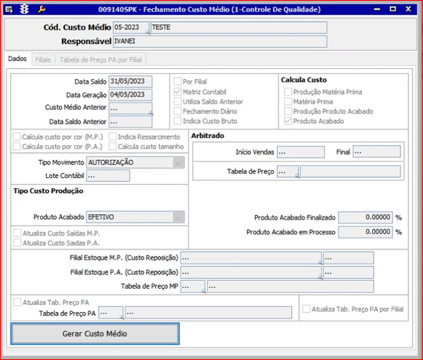Screen dimensions: 423x360
Task: Click the Data Saldo date field
Action: coord(130,81)
